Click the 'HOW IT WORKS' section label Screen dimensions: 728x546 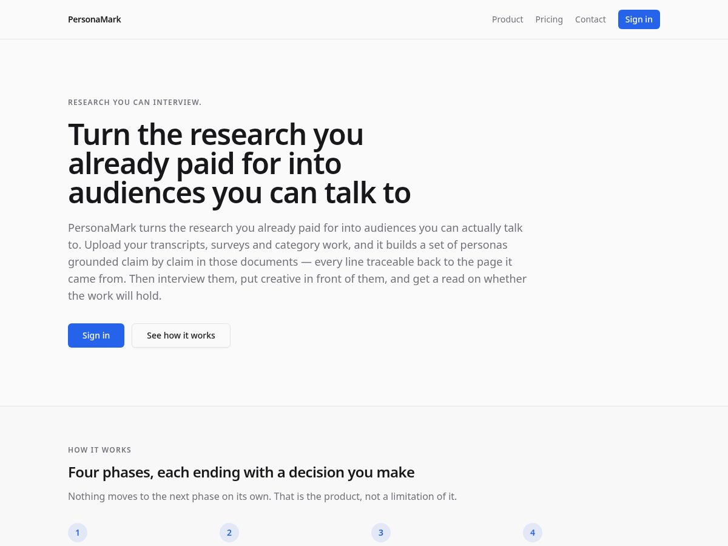click(x=99, y=450)
